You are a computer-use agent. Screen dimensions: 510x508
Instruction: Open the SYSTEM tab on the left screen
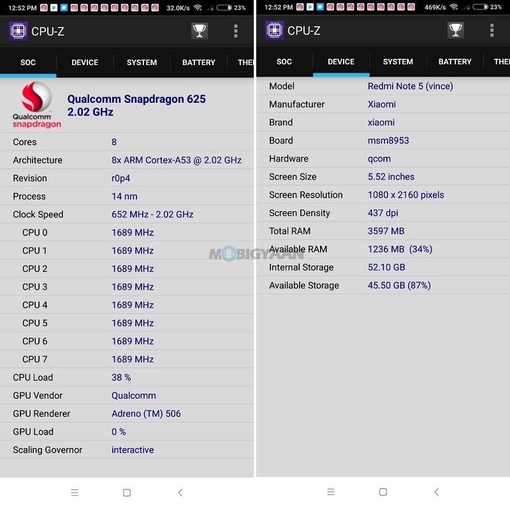click(142, 62)
